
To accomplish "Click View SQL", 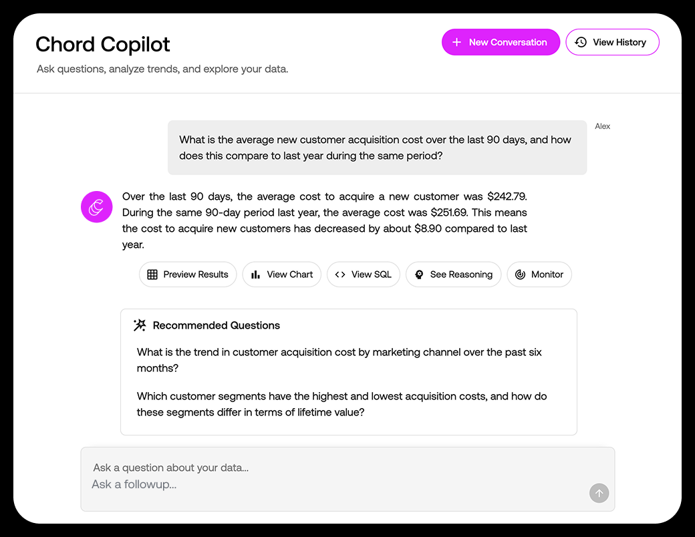I will 364,274.
